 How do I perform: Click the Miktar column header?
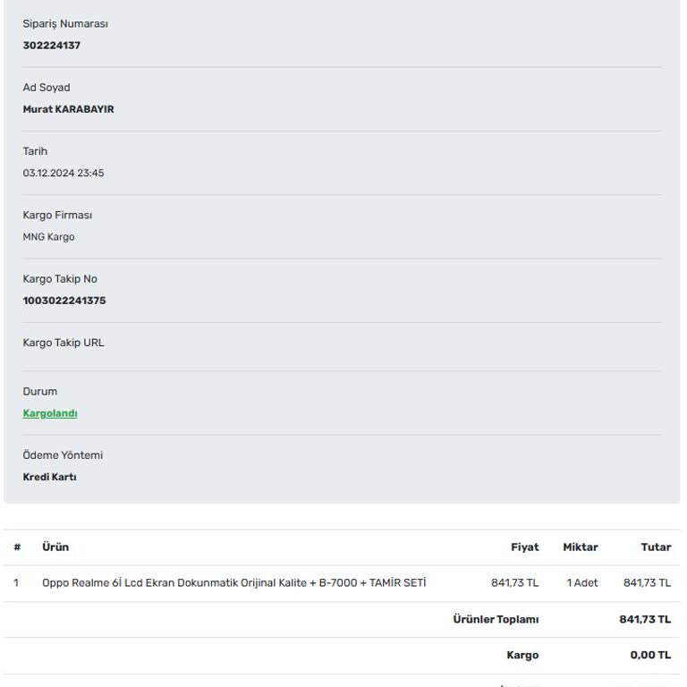pyautogui.click(x=580, y=547)
